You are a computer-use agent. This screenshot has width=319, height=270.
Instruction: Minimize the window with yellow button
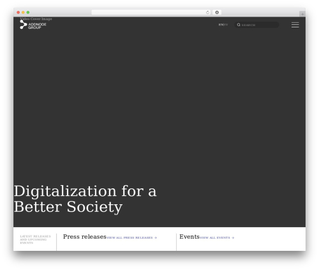click(23, 12)
